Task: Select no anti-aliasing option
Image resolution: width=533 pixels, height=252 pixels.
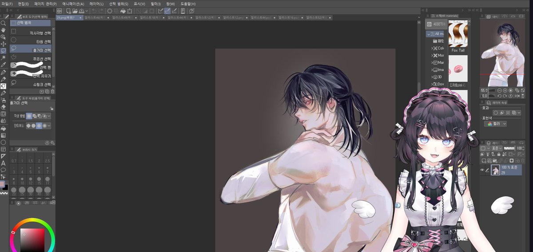Action: pyautogui.click(x=29, y=126)
